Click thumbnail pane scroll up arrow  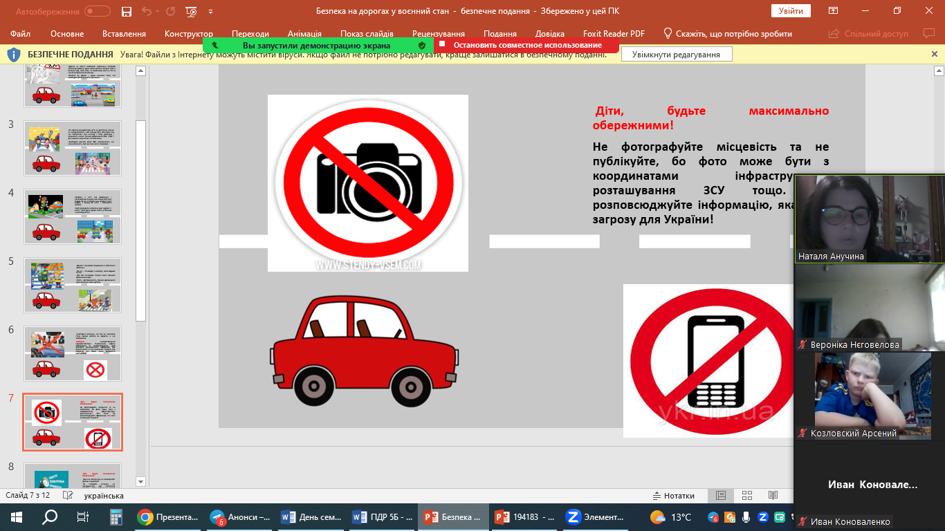141,71
